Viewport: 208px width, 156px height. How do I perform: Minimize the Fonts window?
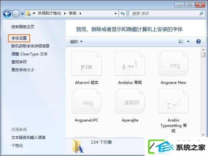point(179,5)
